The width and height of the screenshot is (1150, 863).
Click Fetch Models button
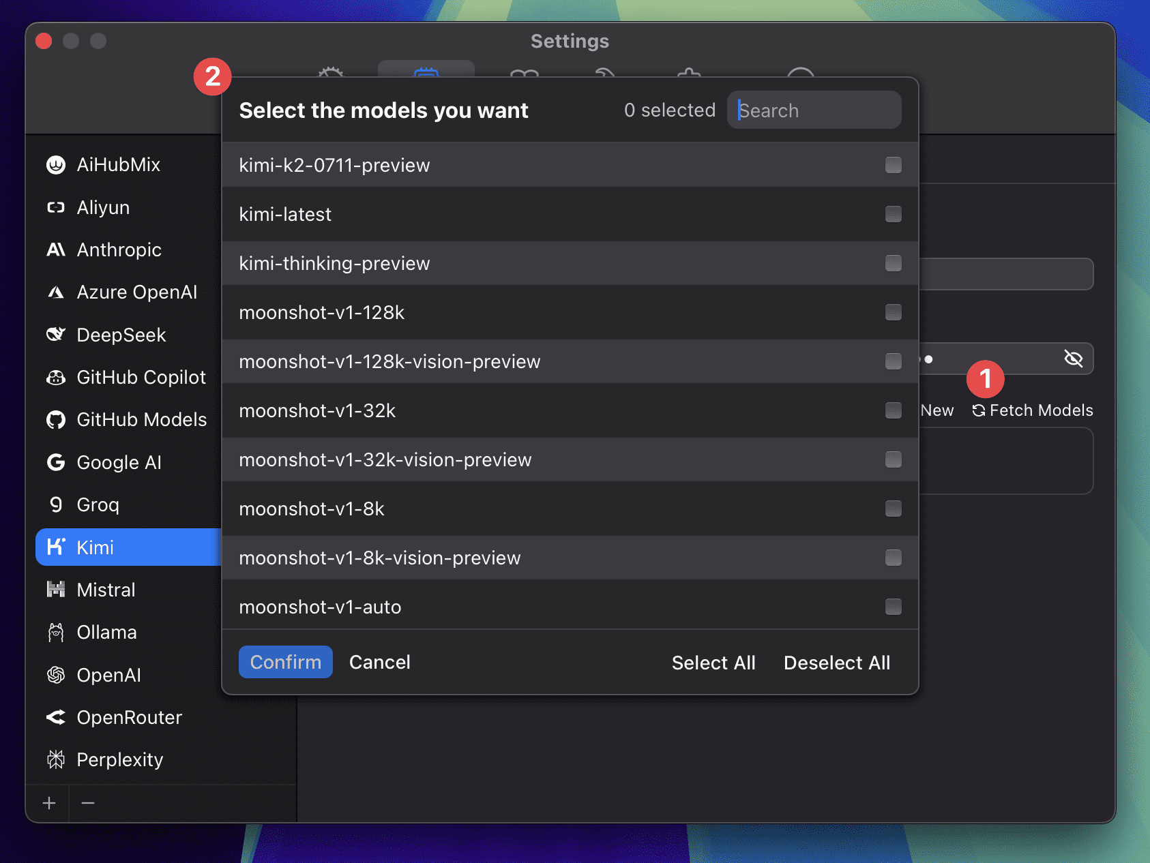[x=1032, y=410]
